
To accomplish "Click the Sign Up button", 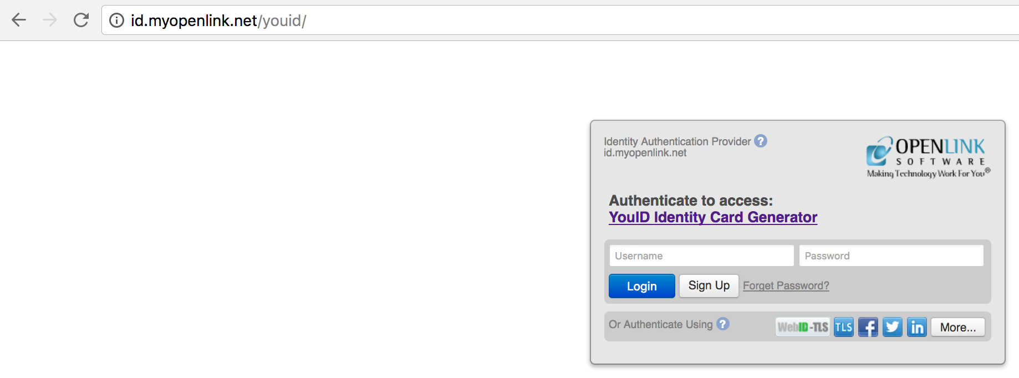I will [709, 285].
